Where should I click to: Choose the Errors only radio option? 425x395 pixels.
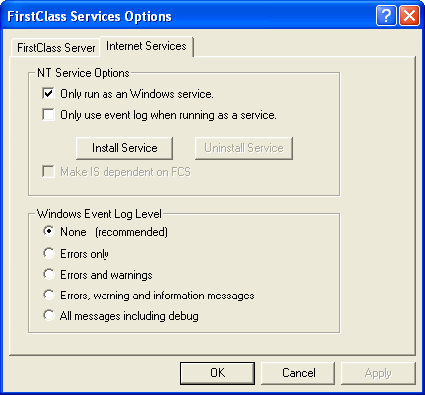(x=49, y=253)
